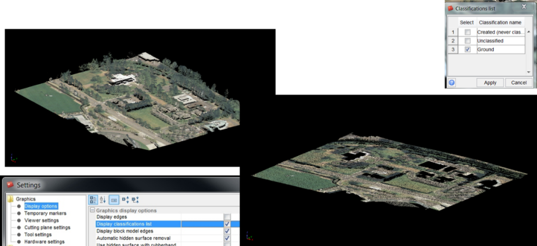537x246 pixels.
Task: Click the Ground classification name cell
Action: pos(501,49)
